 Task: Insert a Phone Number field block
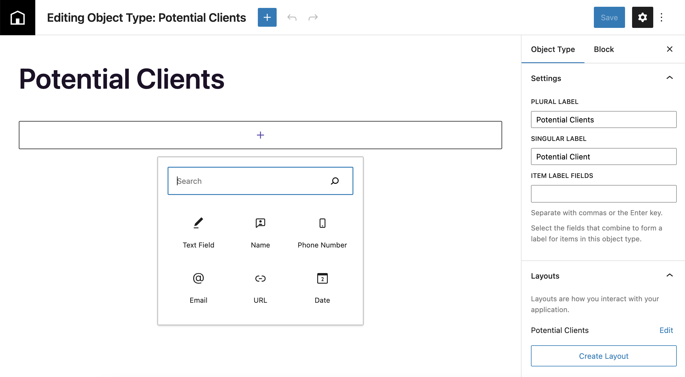[x=322, y=233]
